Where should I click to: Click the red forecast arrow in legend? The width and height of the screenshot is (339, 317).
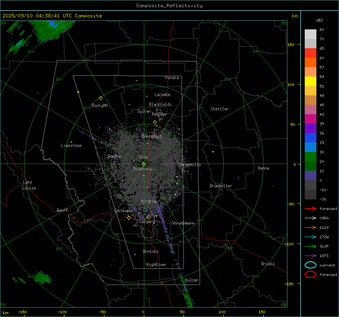click(310, 208)
